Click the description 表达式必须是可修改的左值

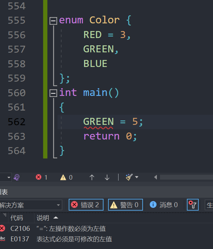[74, 239]
